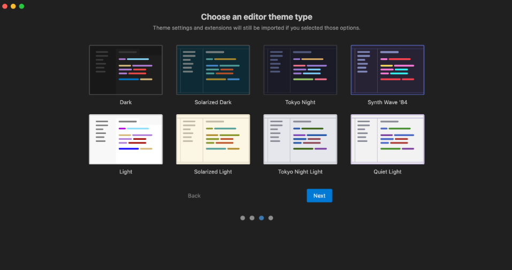Jump to the first step pagination dot
Screen dimensions: 512x270
[x=242, y=218]
